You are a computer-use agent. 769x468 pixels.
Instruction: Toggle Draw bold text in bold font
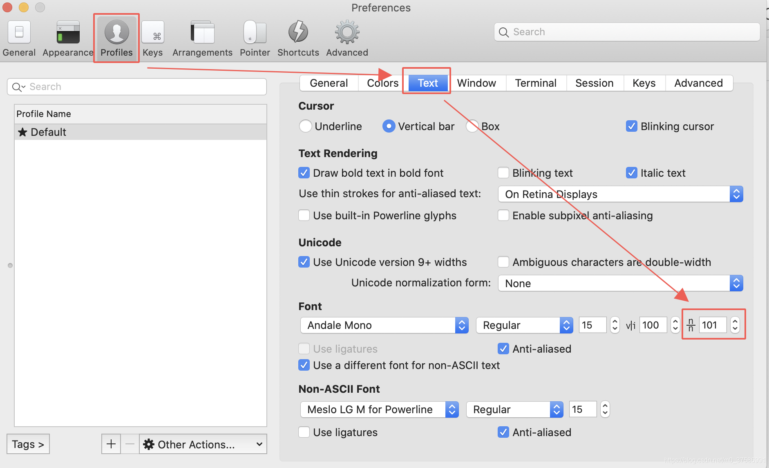pyautogui.click(x=304, y=173)
